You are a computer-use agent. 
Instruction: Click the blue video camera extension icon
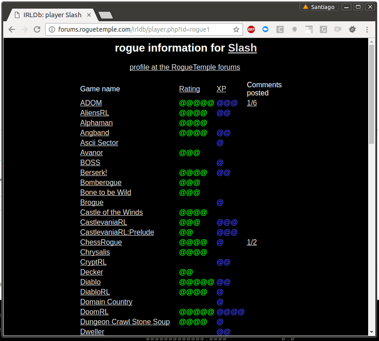[x=266, y=29]
